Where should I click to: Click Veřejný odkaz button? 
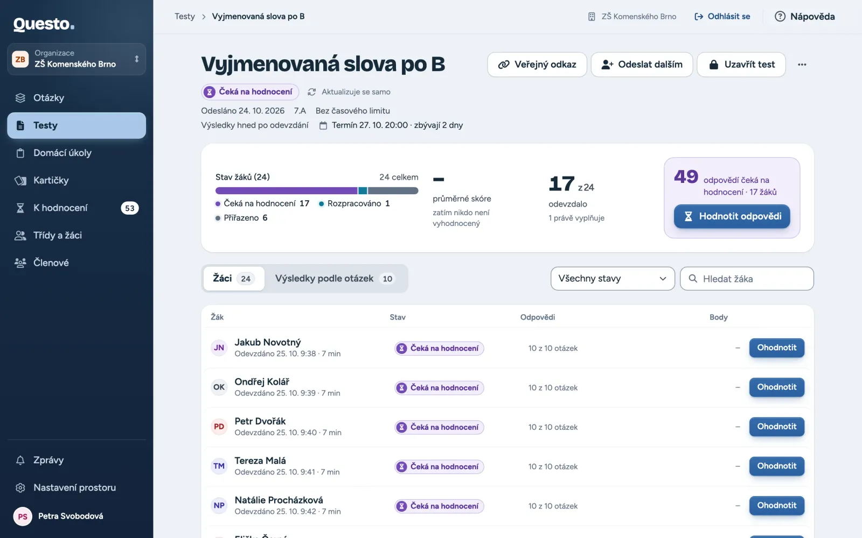(537, 65)
